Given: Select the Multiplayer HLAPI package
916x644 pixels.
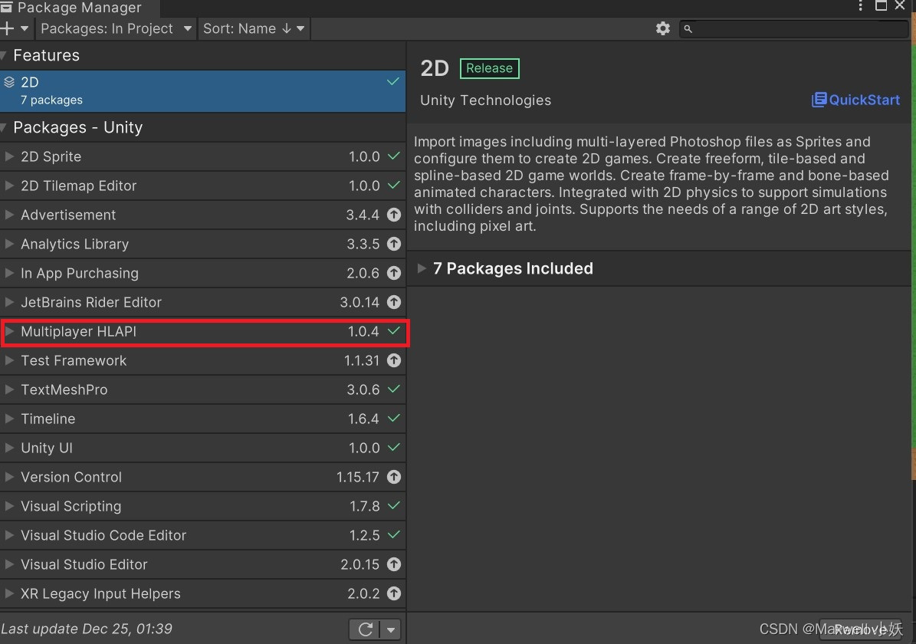Looking at the screenshot, I should [202, 331].
